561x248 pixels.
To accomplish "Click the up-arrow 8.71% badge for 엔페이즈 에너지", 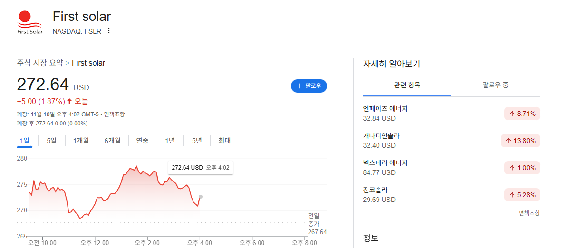I will (x=522, y=114).
